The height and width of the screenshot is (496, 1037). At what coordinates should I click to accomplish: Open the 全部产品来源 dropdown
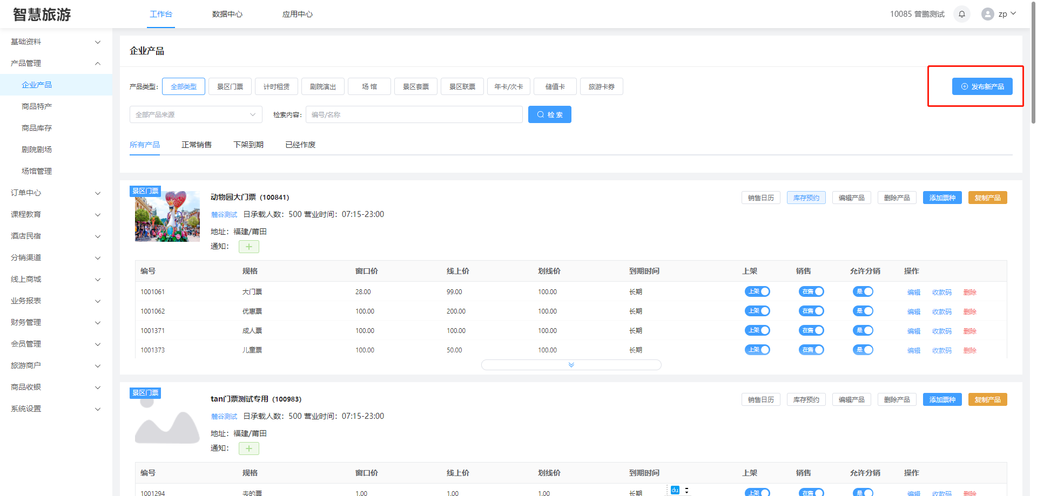click(x=196, y=114)
